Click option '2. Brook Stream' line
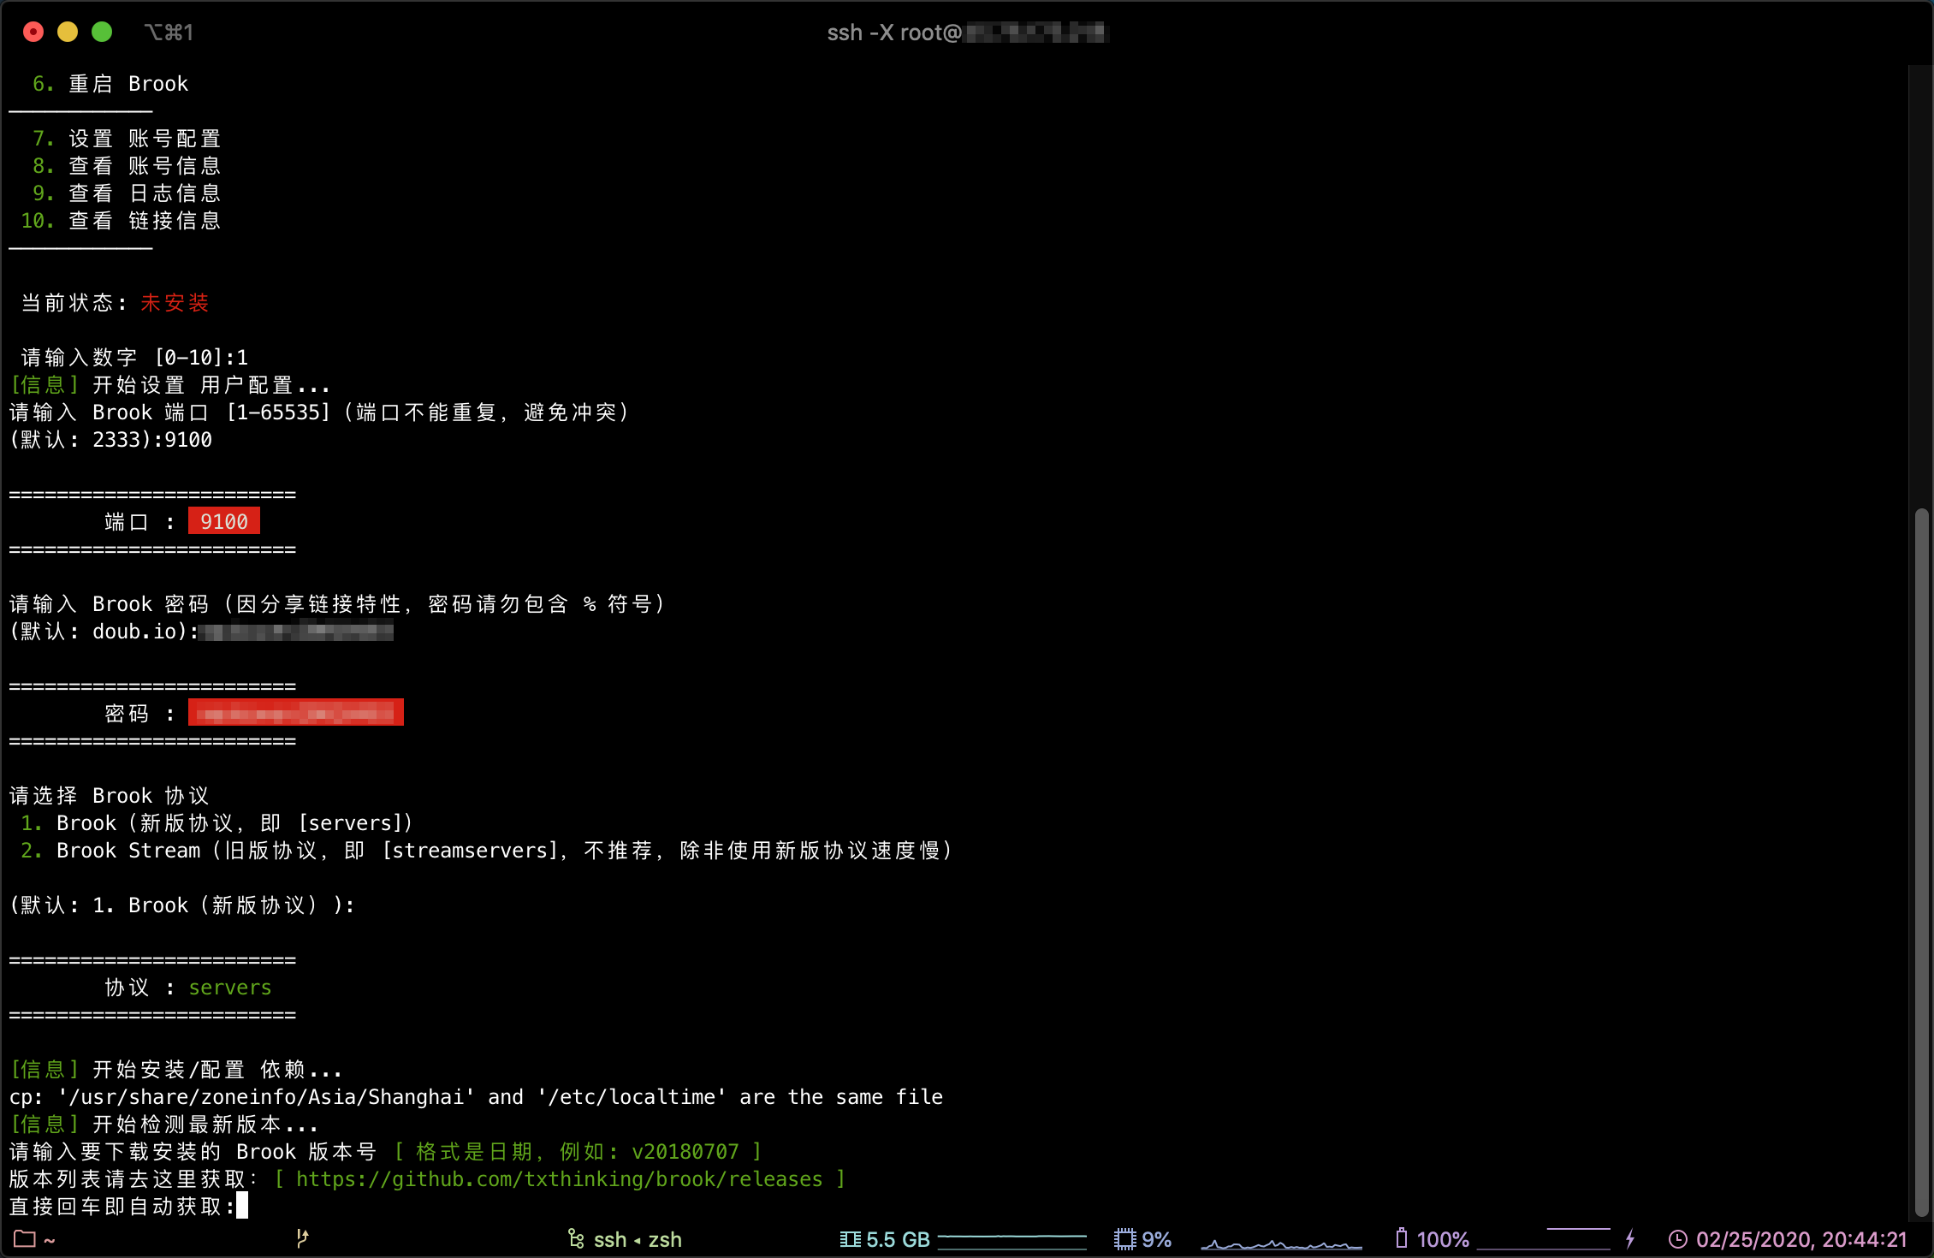This screenshot has height=1258, width=1934. pos(487,851)
